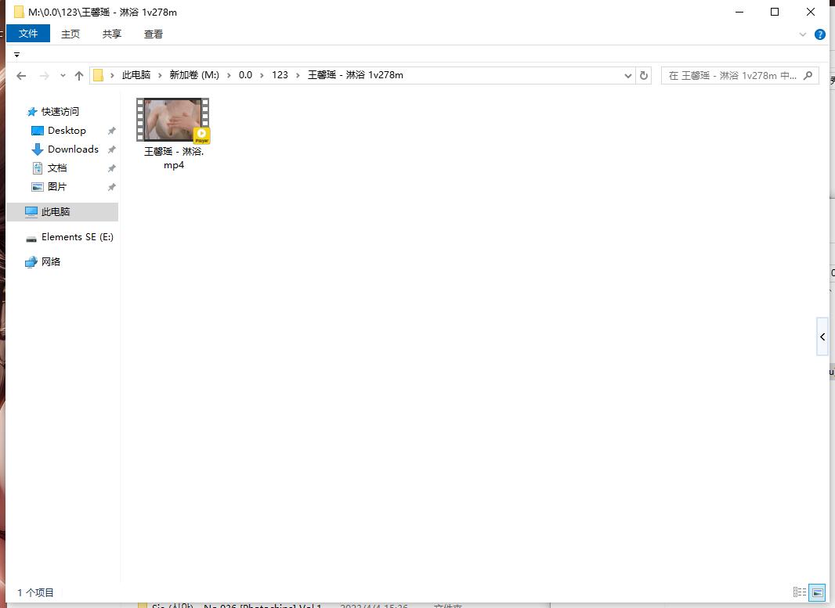Switch to the 查看 ribbon tab
835x608 pixels.
click(x=154, y=34)
